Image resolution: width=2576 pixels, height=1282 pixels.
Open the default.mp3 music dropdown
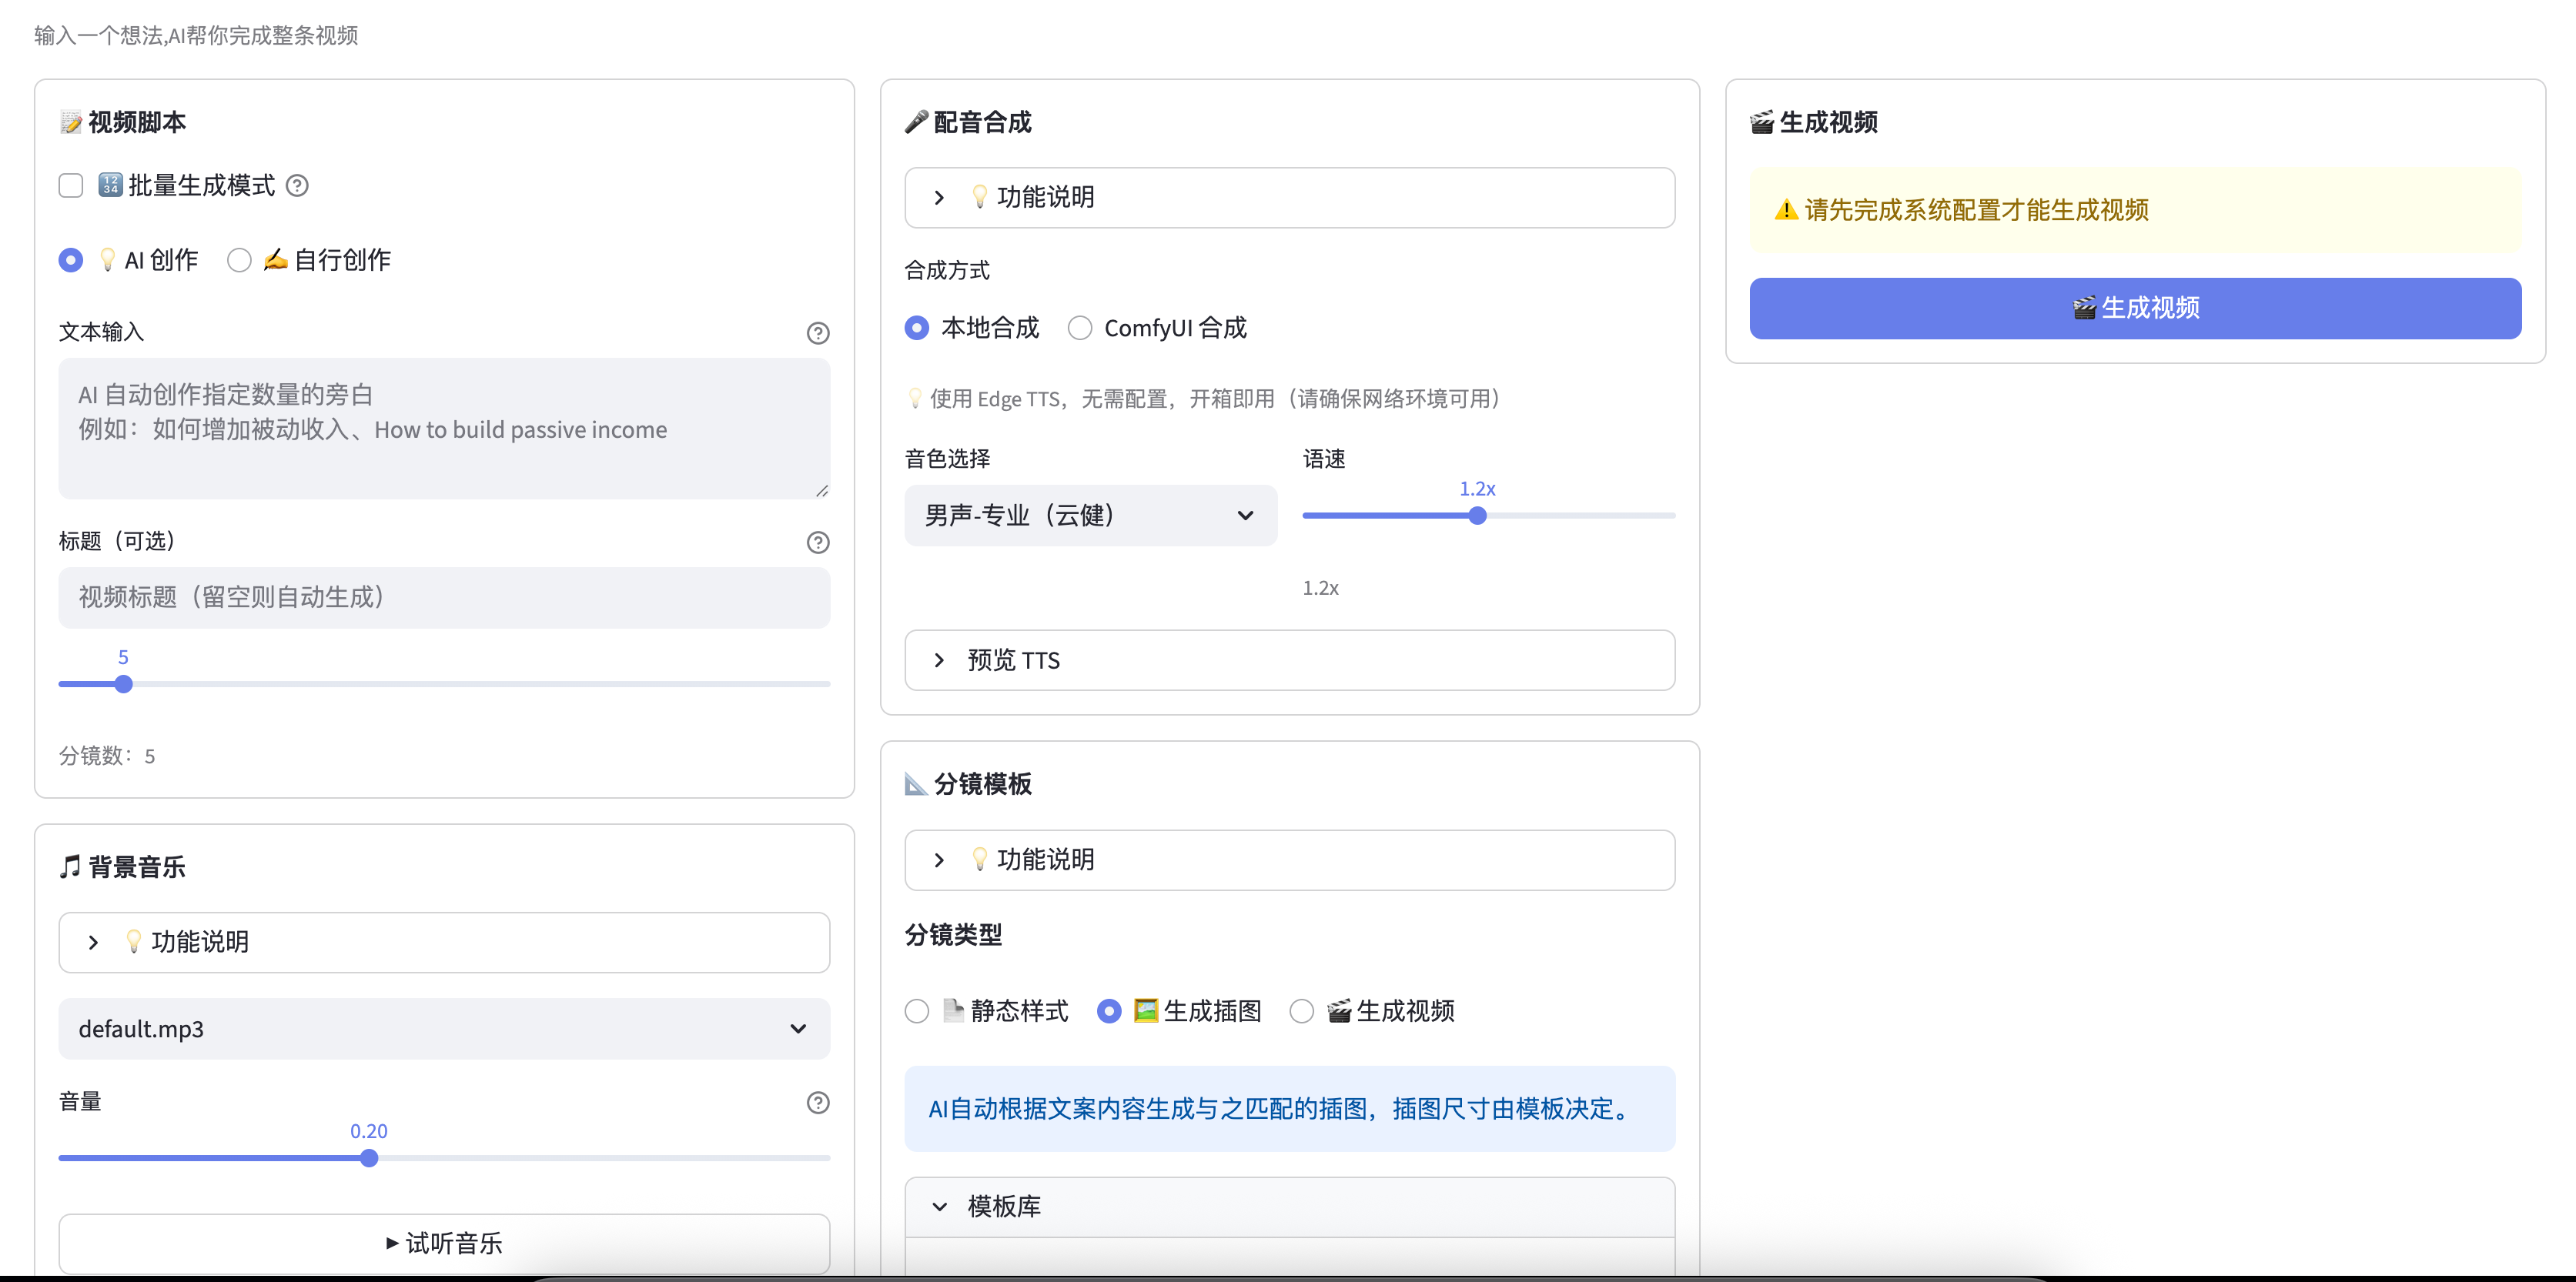(x=443, y=1028)
